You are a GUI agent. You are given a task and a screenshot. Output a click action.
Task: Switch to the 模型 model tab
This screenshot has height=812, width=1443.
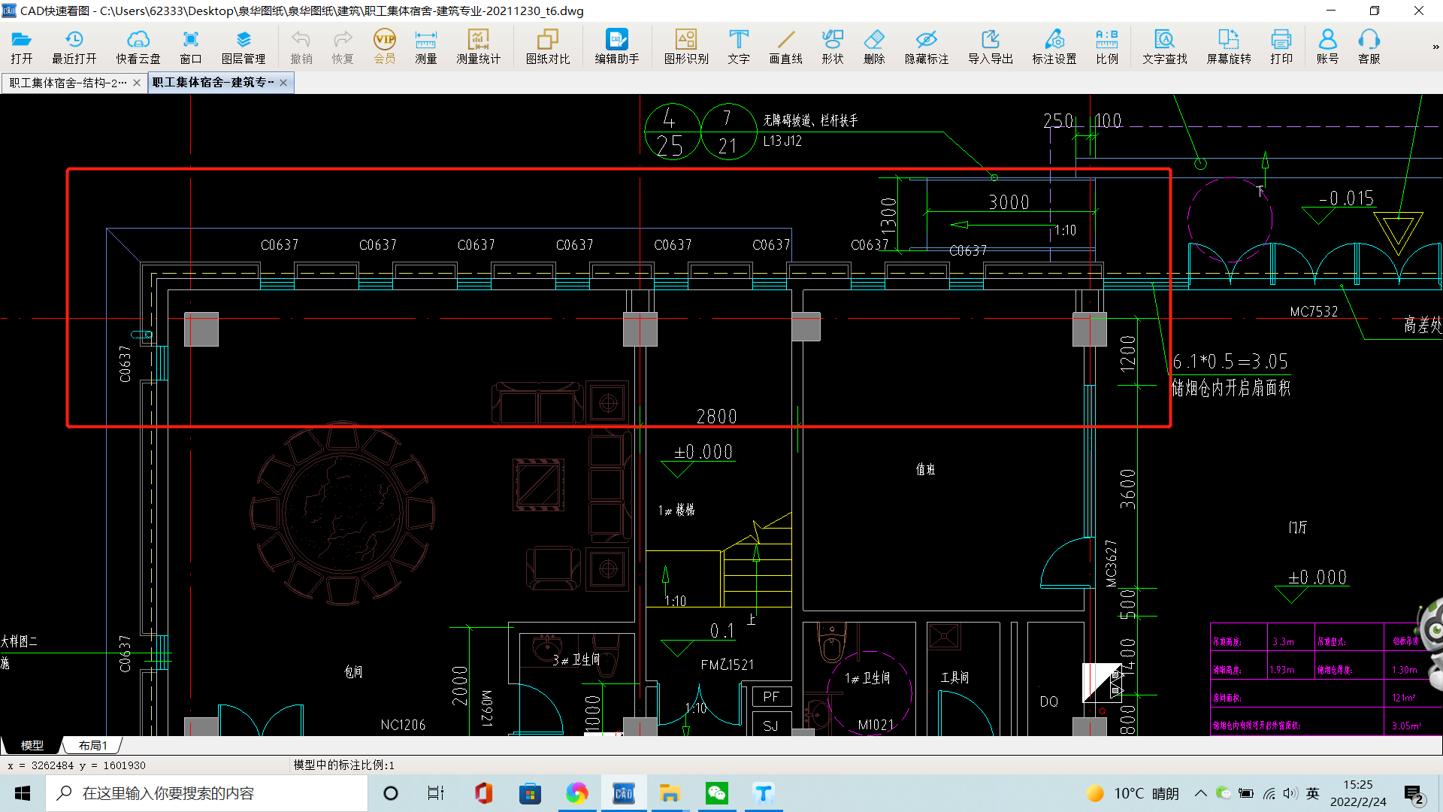click(x=32, y=745)
